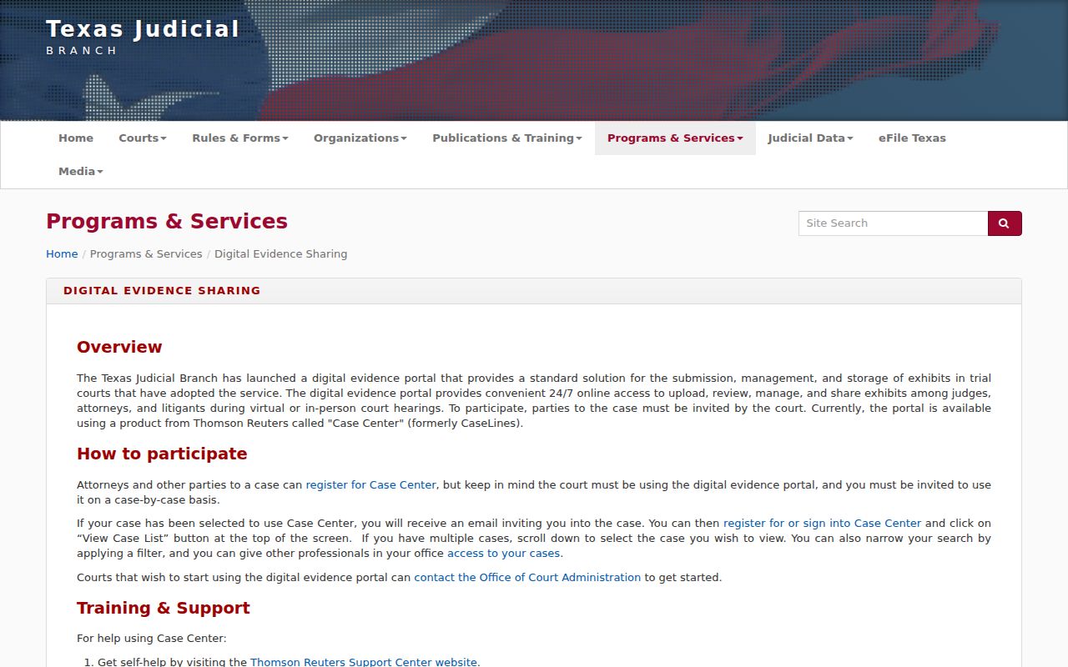Viewport: 1068px width, 667px height.
Task: Open the 'register for Case Center' link
Action: 371,485
